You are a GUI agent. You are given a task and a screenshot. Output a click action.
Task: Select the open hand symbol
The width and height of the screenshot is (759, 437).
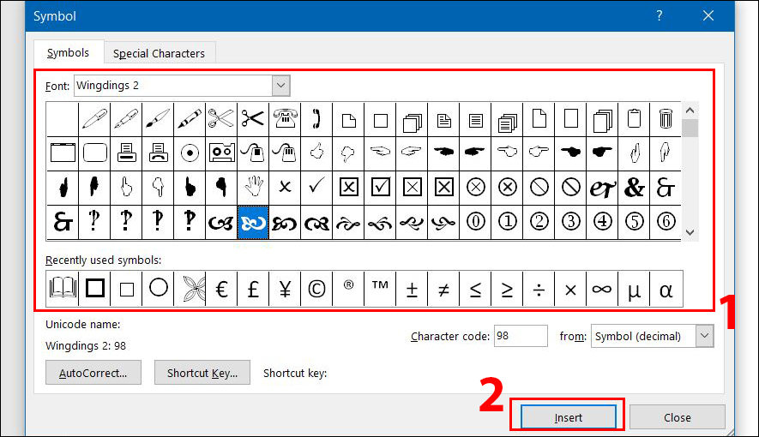(x=252, y=187)
